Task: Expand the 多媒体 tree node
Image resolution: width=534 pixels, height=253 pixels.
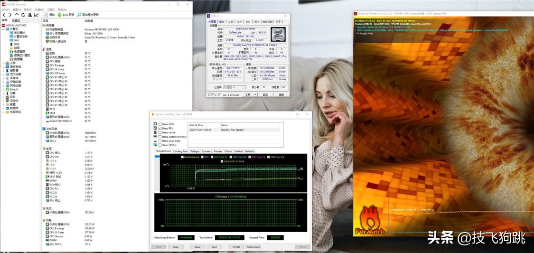Action: click(3, 78)
